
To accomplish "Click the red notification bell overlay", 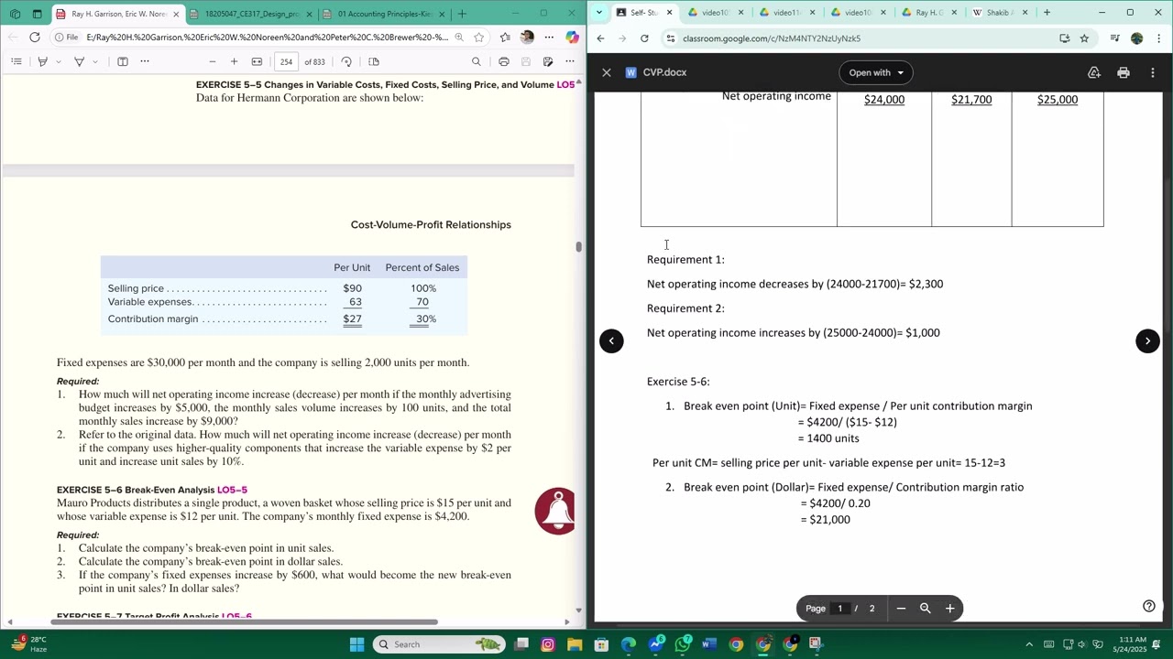I will (x=555, y=511).
